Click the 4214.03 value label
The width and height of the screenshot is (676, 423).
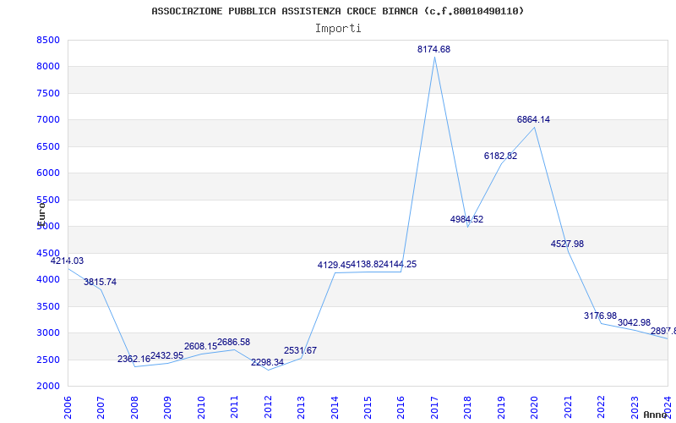68,261
